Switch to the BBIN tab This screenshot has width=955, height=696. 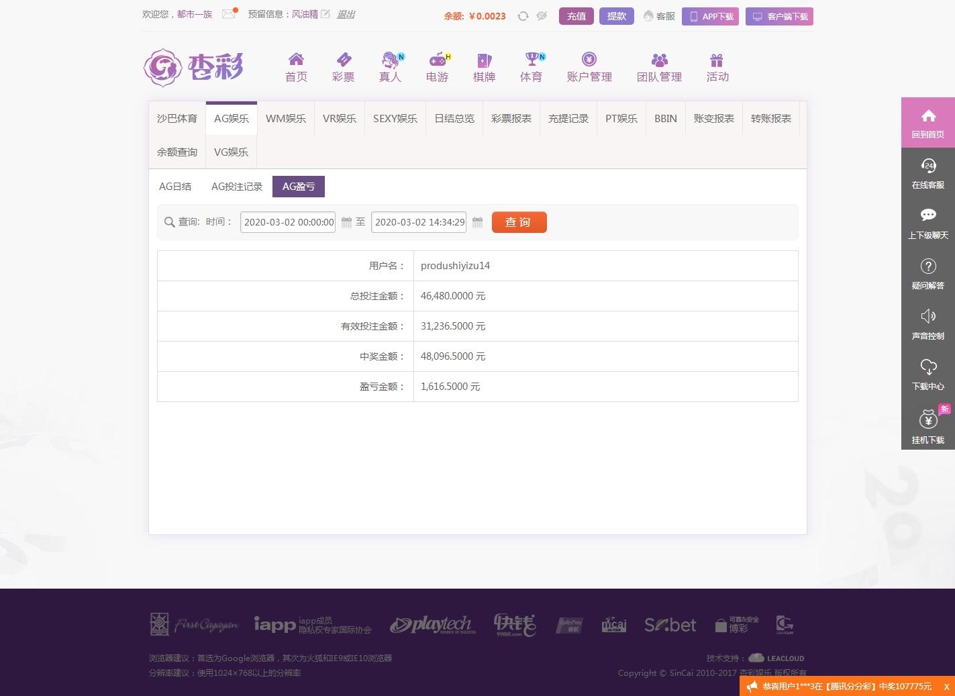point(665,118)
